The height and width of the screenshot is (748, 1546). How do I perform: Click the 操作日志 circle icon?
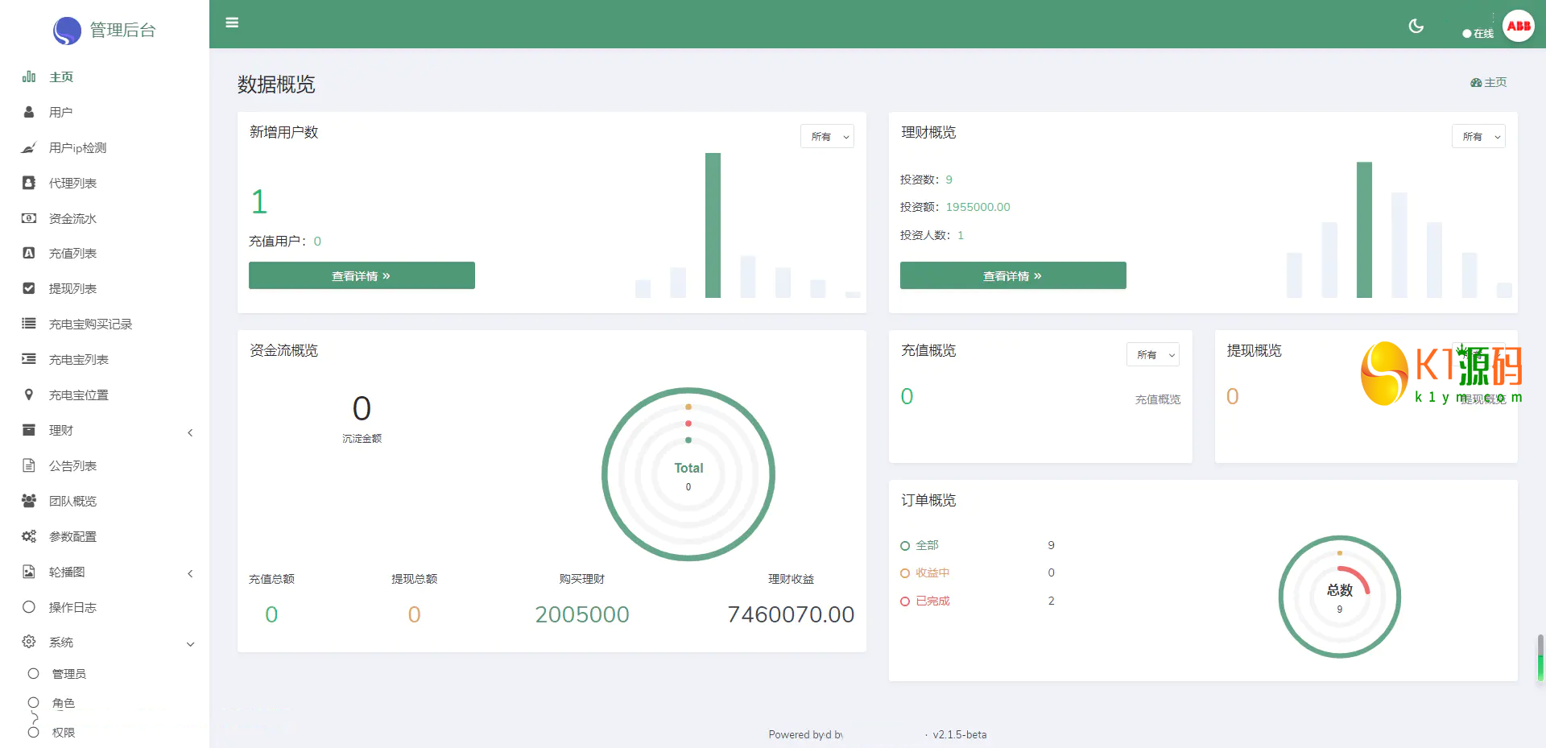coord(29,607)
